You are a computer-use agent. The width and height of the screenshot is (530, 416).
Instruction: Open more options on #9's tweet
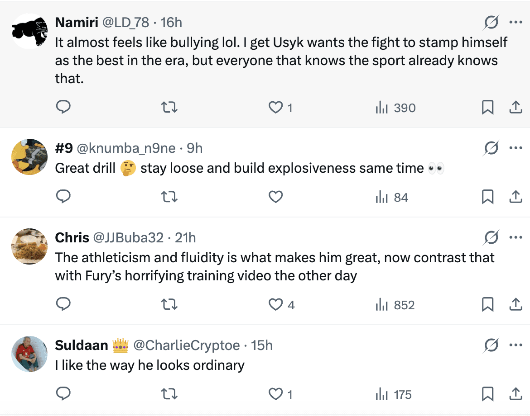click(x=516, y=147)
